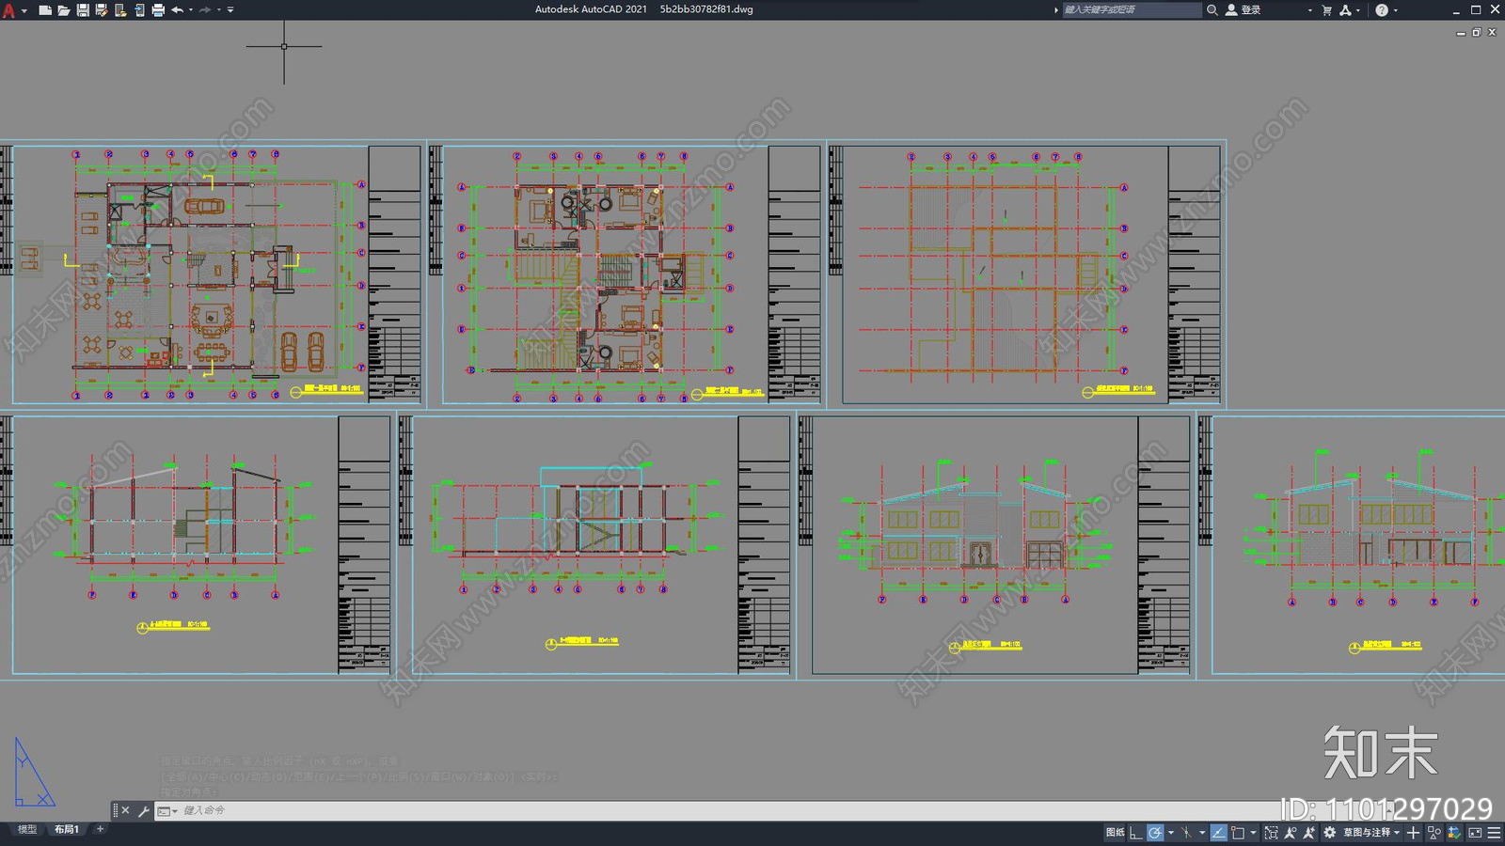The image size is (1505, 846).
Task: Click the status bar customization hamburger icon
Action: pyautogui.click(x=1494, y=833)
